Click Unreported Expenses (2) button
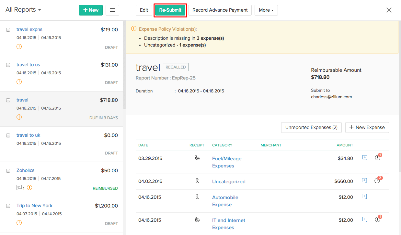 point(311,127)
